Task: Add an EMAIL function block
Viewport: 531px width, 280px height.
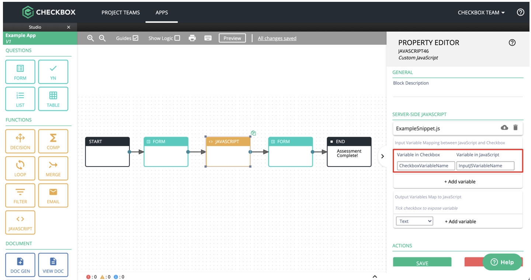Action: coord(53,196)
